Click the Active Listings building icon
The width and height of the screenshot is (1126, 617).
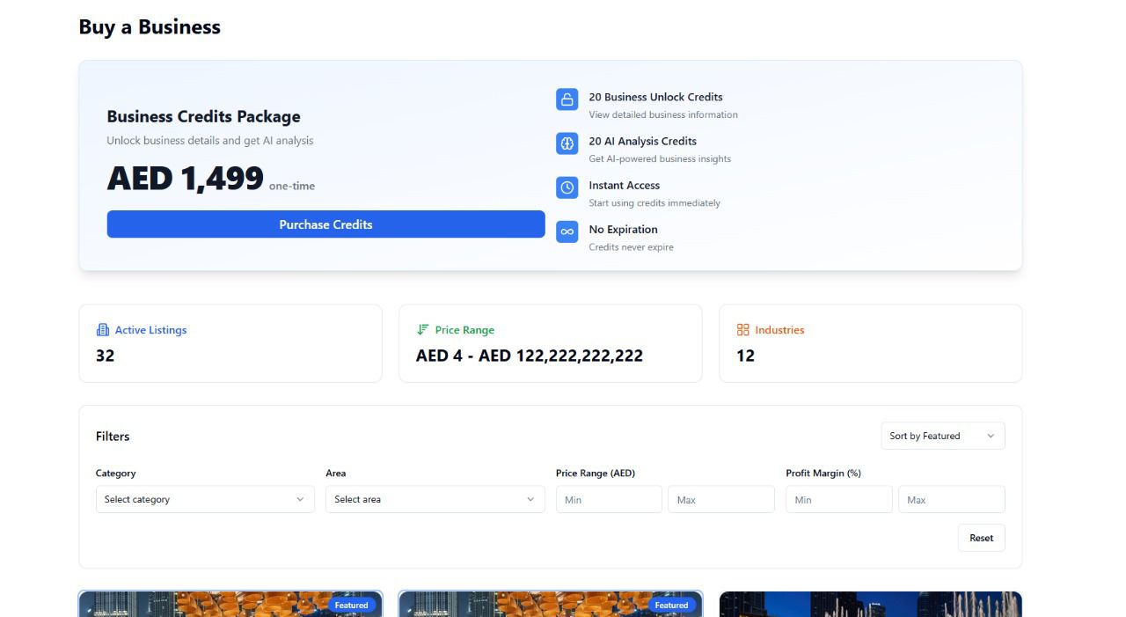click(x=102, y=330)
